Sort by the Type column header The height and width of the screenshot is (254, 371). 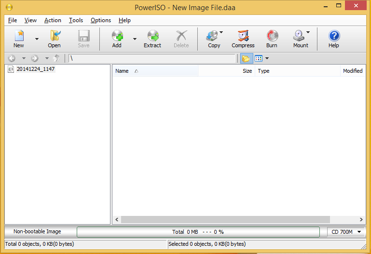click(297, 71)
